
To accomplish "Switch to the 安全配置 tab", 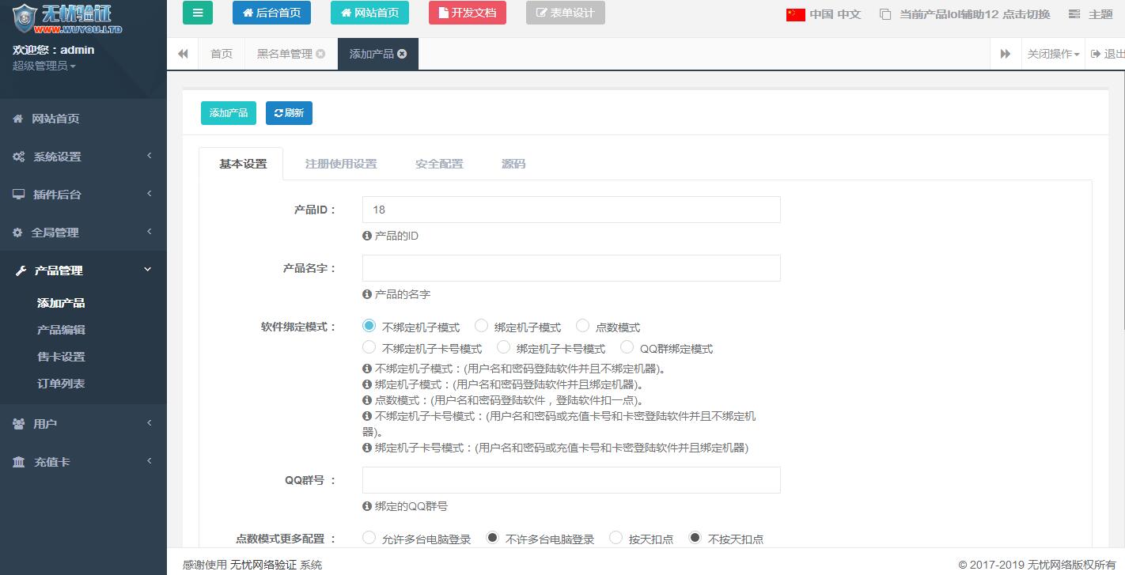I will (439, 164).
